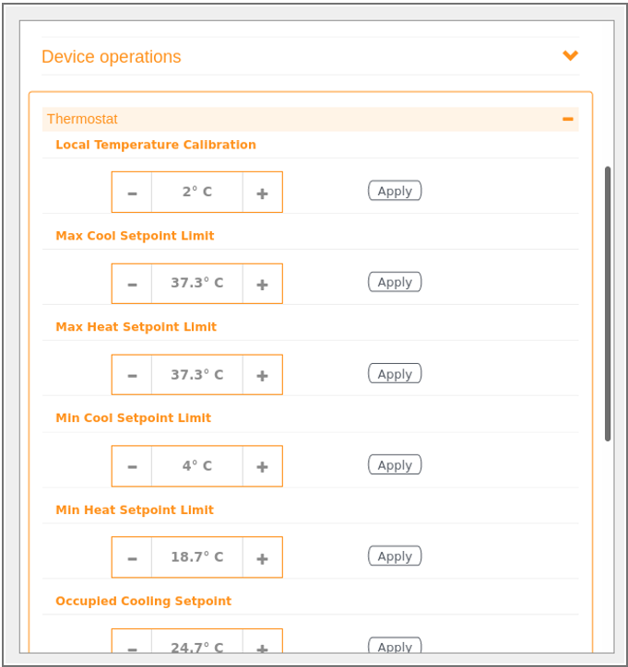Increase Min Heat Setpoint Limit

tap(262, 557)
